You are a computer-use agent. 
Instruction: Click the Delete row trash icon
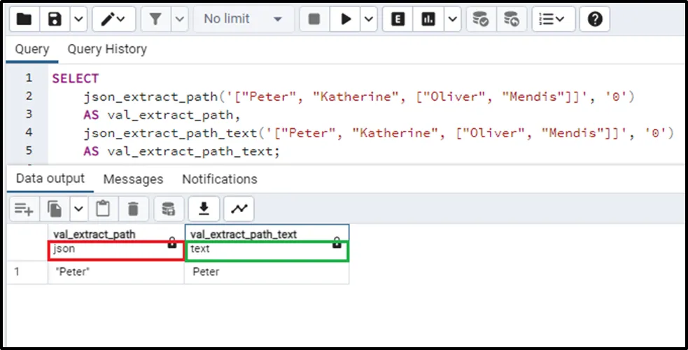(x=133, y=209)
